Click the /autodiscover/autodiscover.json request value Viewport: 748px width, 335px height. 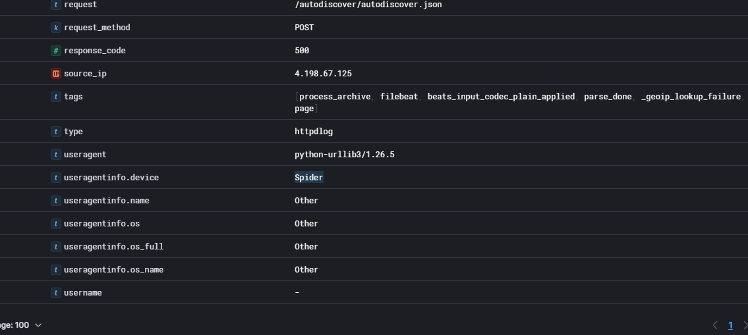tap(368, 5)
